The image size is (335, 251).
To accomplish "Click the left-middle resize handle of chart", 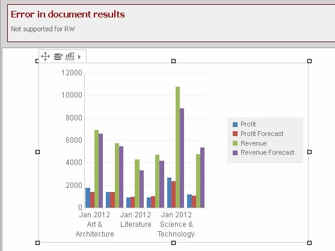I will point(37,152).
